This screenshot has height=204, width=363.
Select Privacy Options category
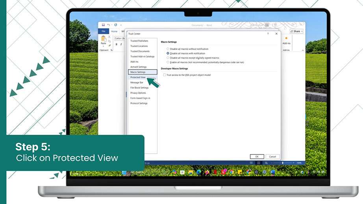[x=138, y=93]
